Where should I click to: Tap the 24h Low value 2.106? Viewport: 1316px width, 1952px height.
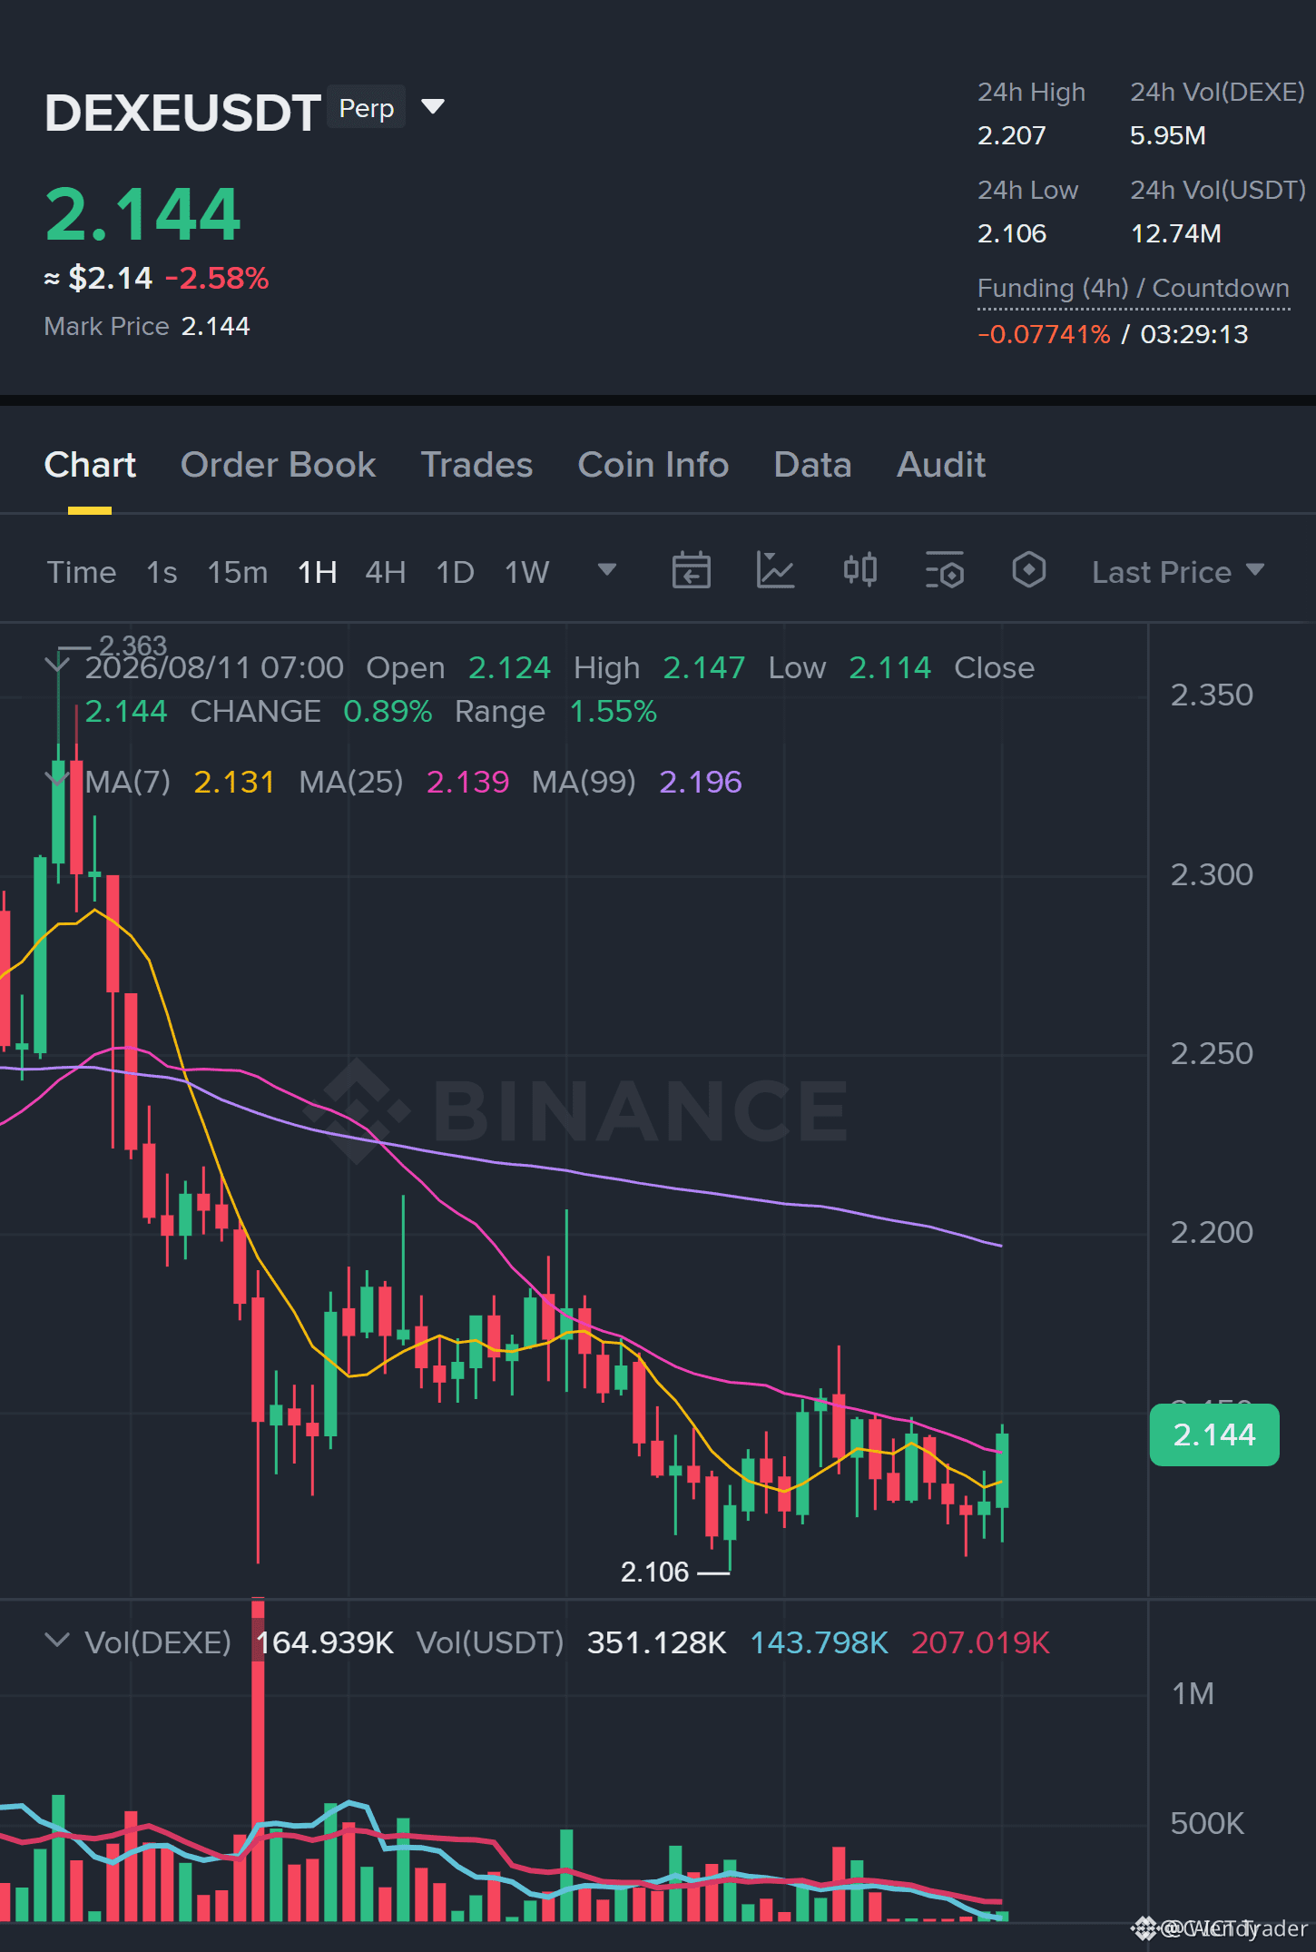point(1012,233)
